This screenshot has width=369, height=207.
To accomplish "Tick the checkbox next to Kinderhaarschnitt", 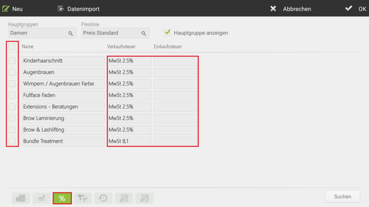I will pyautogui.click(x=12, y=61).
